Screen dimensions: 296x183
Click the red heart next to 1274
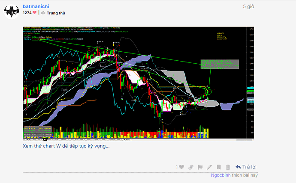click(34, 12)
